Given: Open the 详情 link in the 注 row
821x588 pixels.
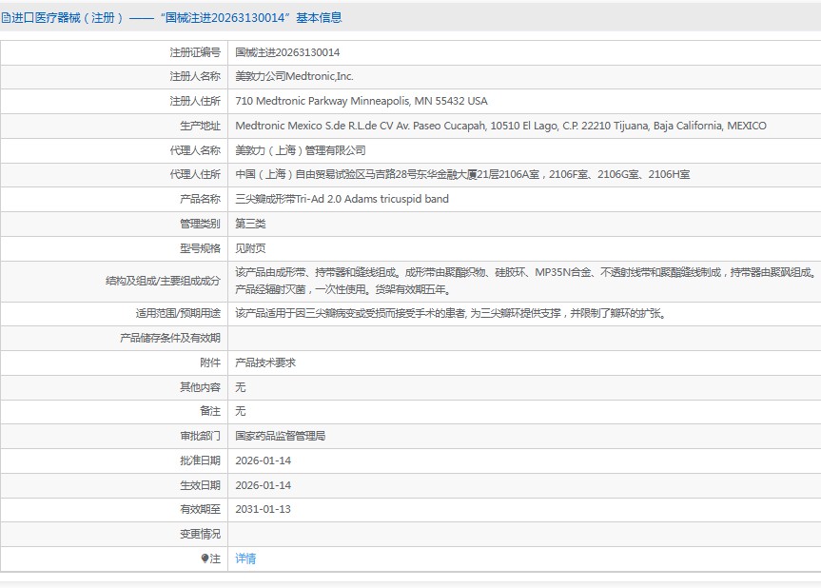Looking at the screenshot, I should 245,559.
